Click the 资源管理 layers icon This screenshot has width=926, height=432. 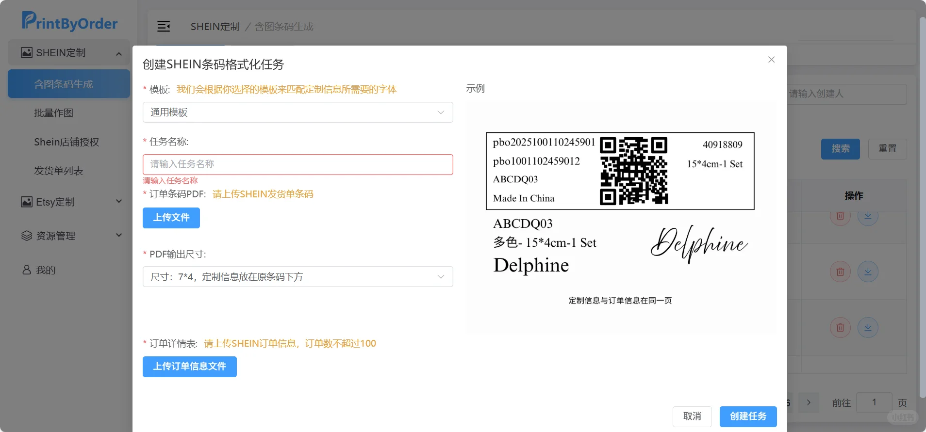[27, 236]
